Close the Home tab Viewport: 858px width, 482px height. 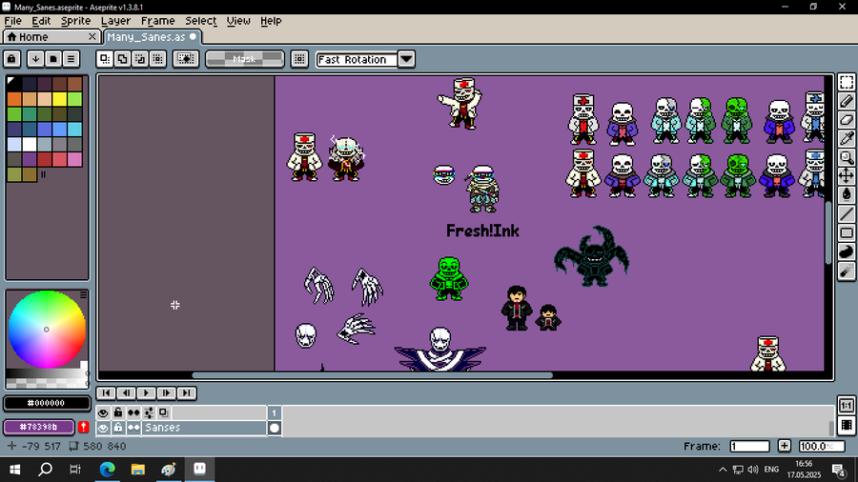[x=92, y=36]
